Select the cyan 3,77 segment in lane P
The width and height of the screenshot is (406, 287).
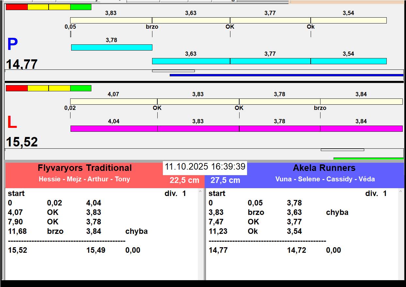(270, 61)
